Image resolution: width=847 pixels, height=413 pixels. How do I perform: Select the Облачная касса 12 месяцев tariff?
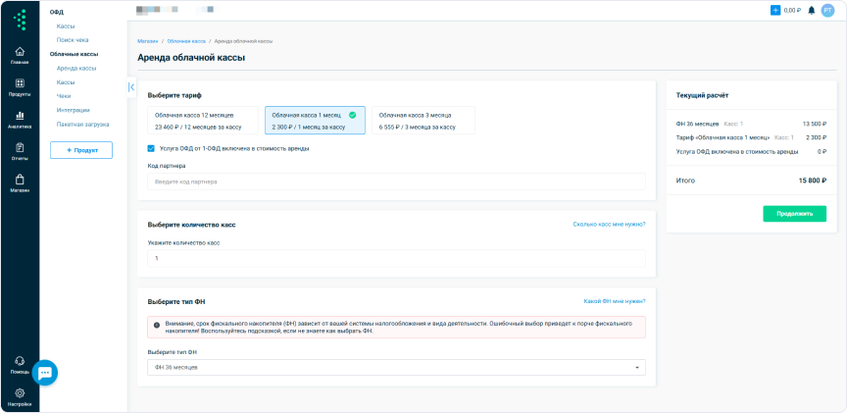point(203,121)
